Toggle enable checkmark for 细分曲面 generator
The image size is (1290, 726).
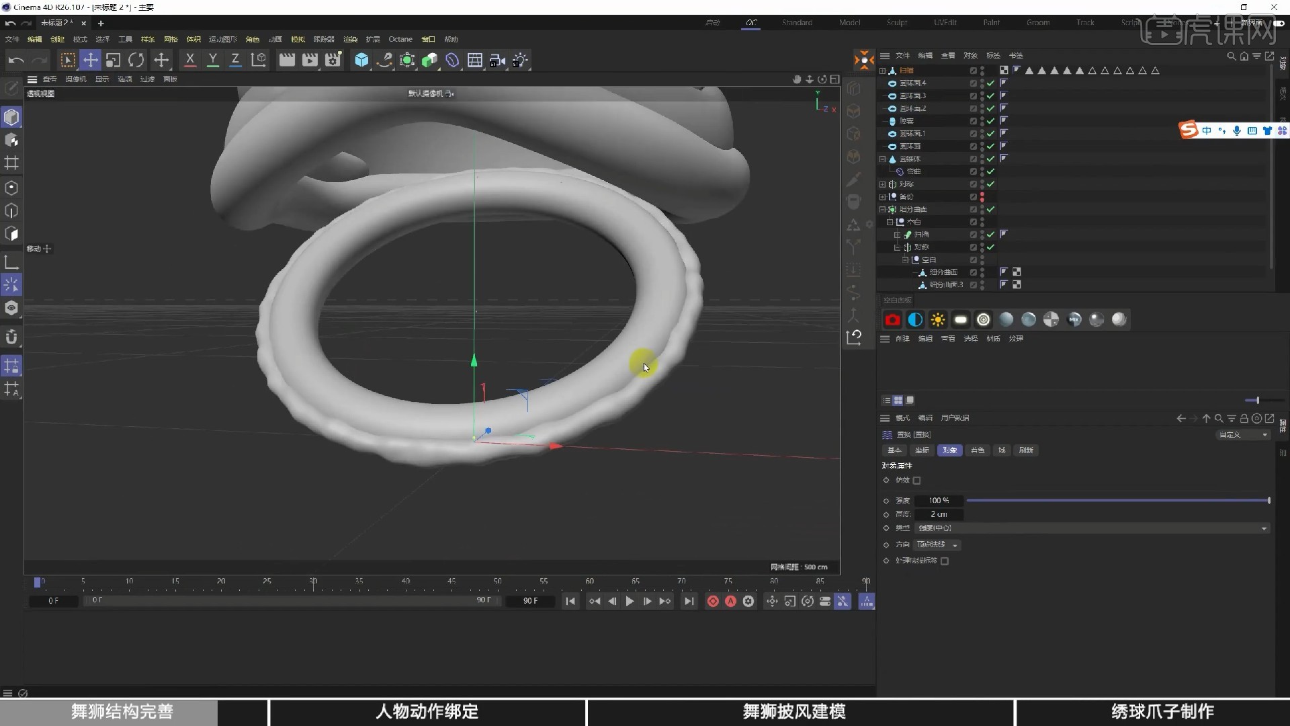pos(990,210)
